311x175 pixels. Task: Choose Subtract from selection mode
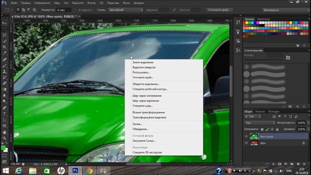point(29,10)
